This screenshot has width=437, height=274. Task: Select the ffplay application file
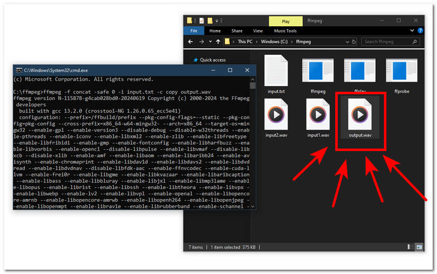(x=360, y=75)
